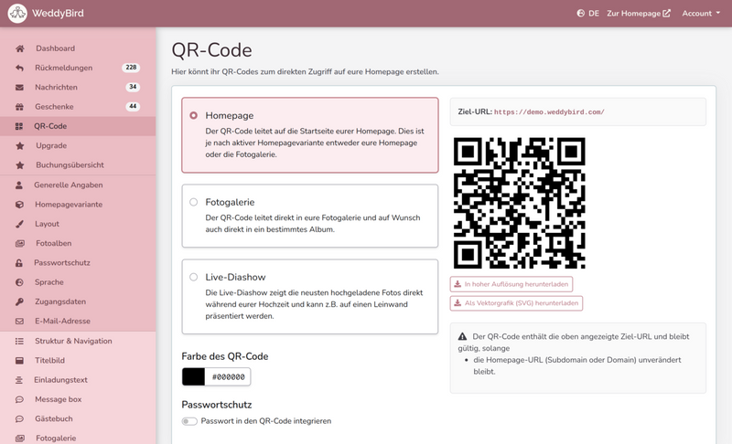
Task: Click the Upgrade star icon
Action: (19, 146)
